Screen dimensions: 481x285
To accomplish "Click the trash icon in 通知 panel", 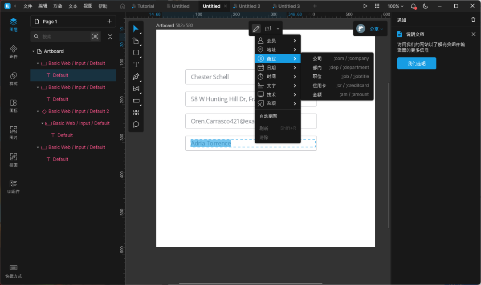I will (473, 20).
